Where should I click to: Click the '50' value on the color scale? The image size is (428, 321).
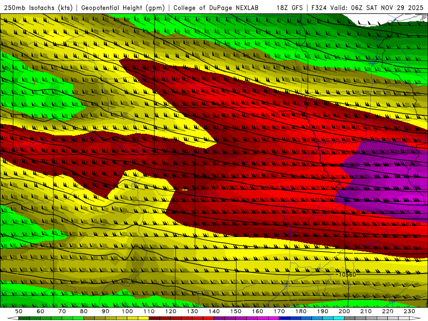(x=19, y=311)
